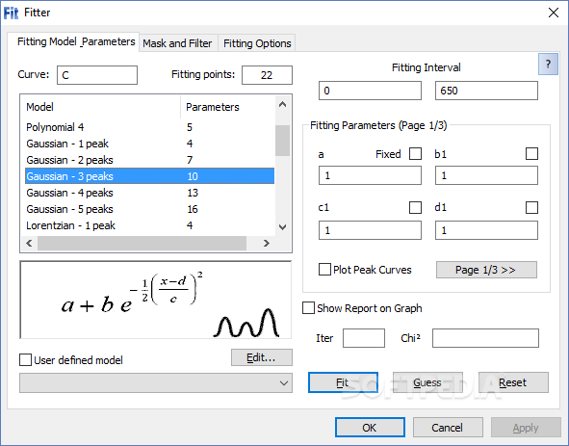Toggle fixed checkbox for parameter c1

coord(415,207)
